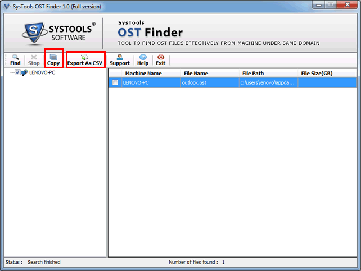
Task: Click the LENOVO-PC machine name cell
Action: (151, 82)
